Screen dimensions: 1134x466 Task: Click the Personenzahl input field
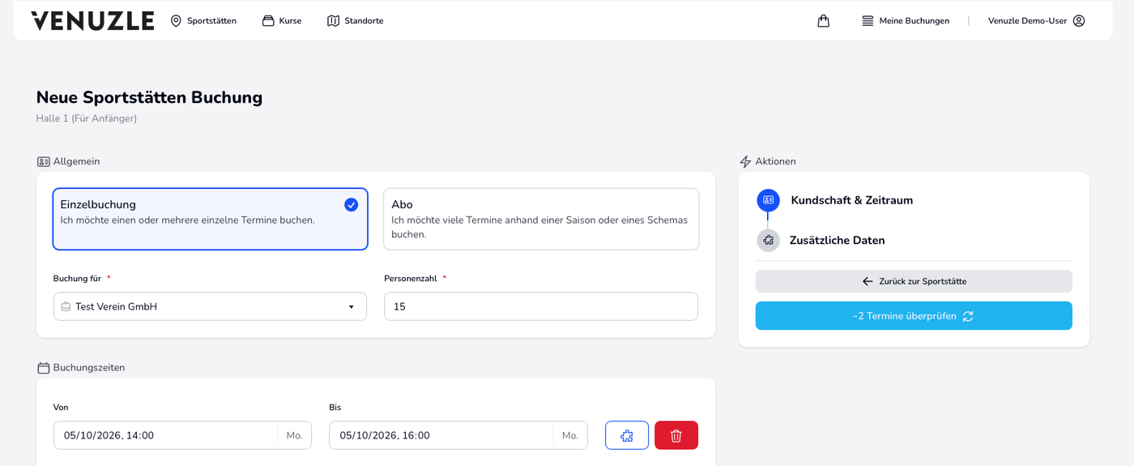541,306
